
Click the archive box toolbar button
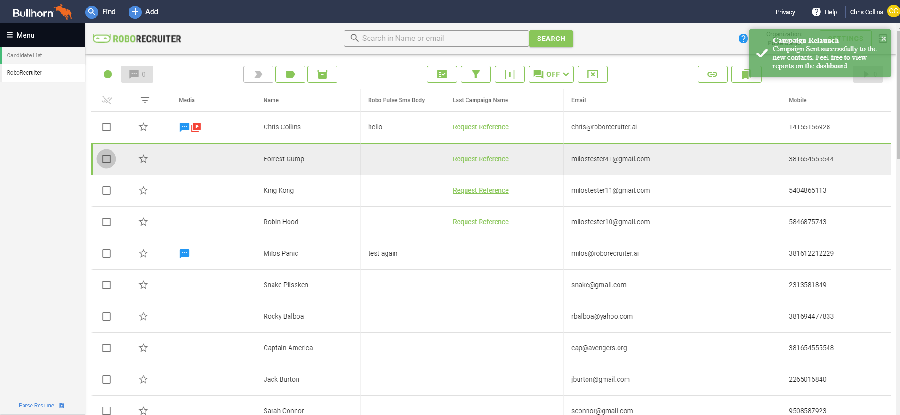coord(322,74)
